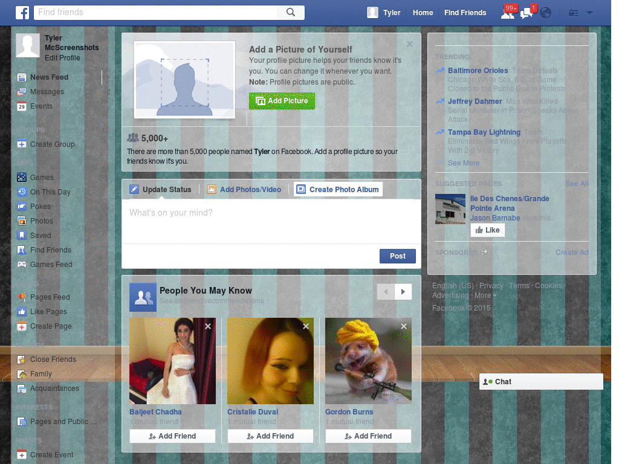Screen dimensions: 619x464
Task: Dismiss Gordon Burns suggestion
Action: point(404,326)
